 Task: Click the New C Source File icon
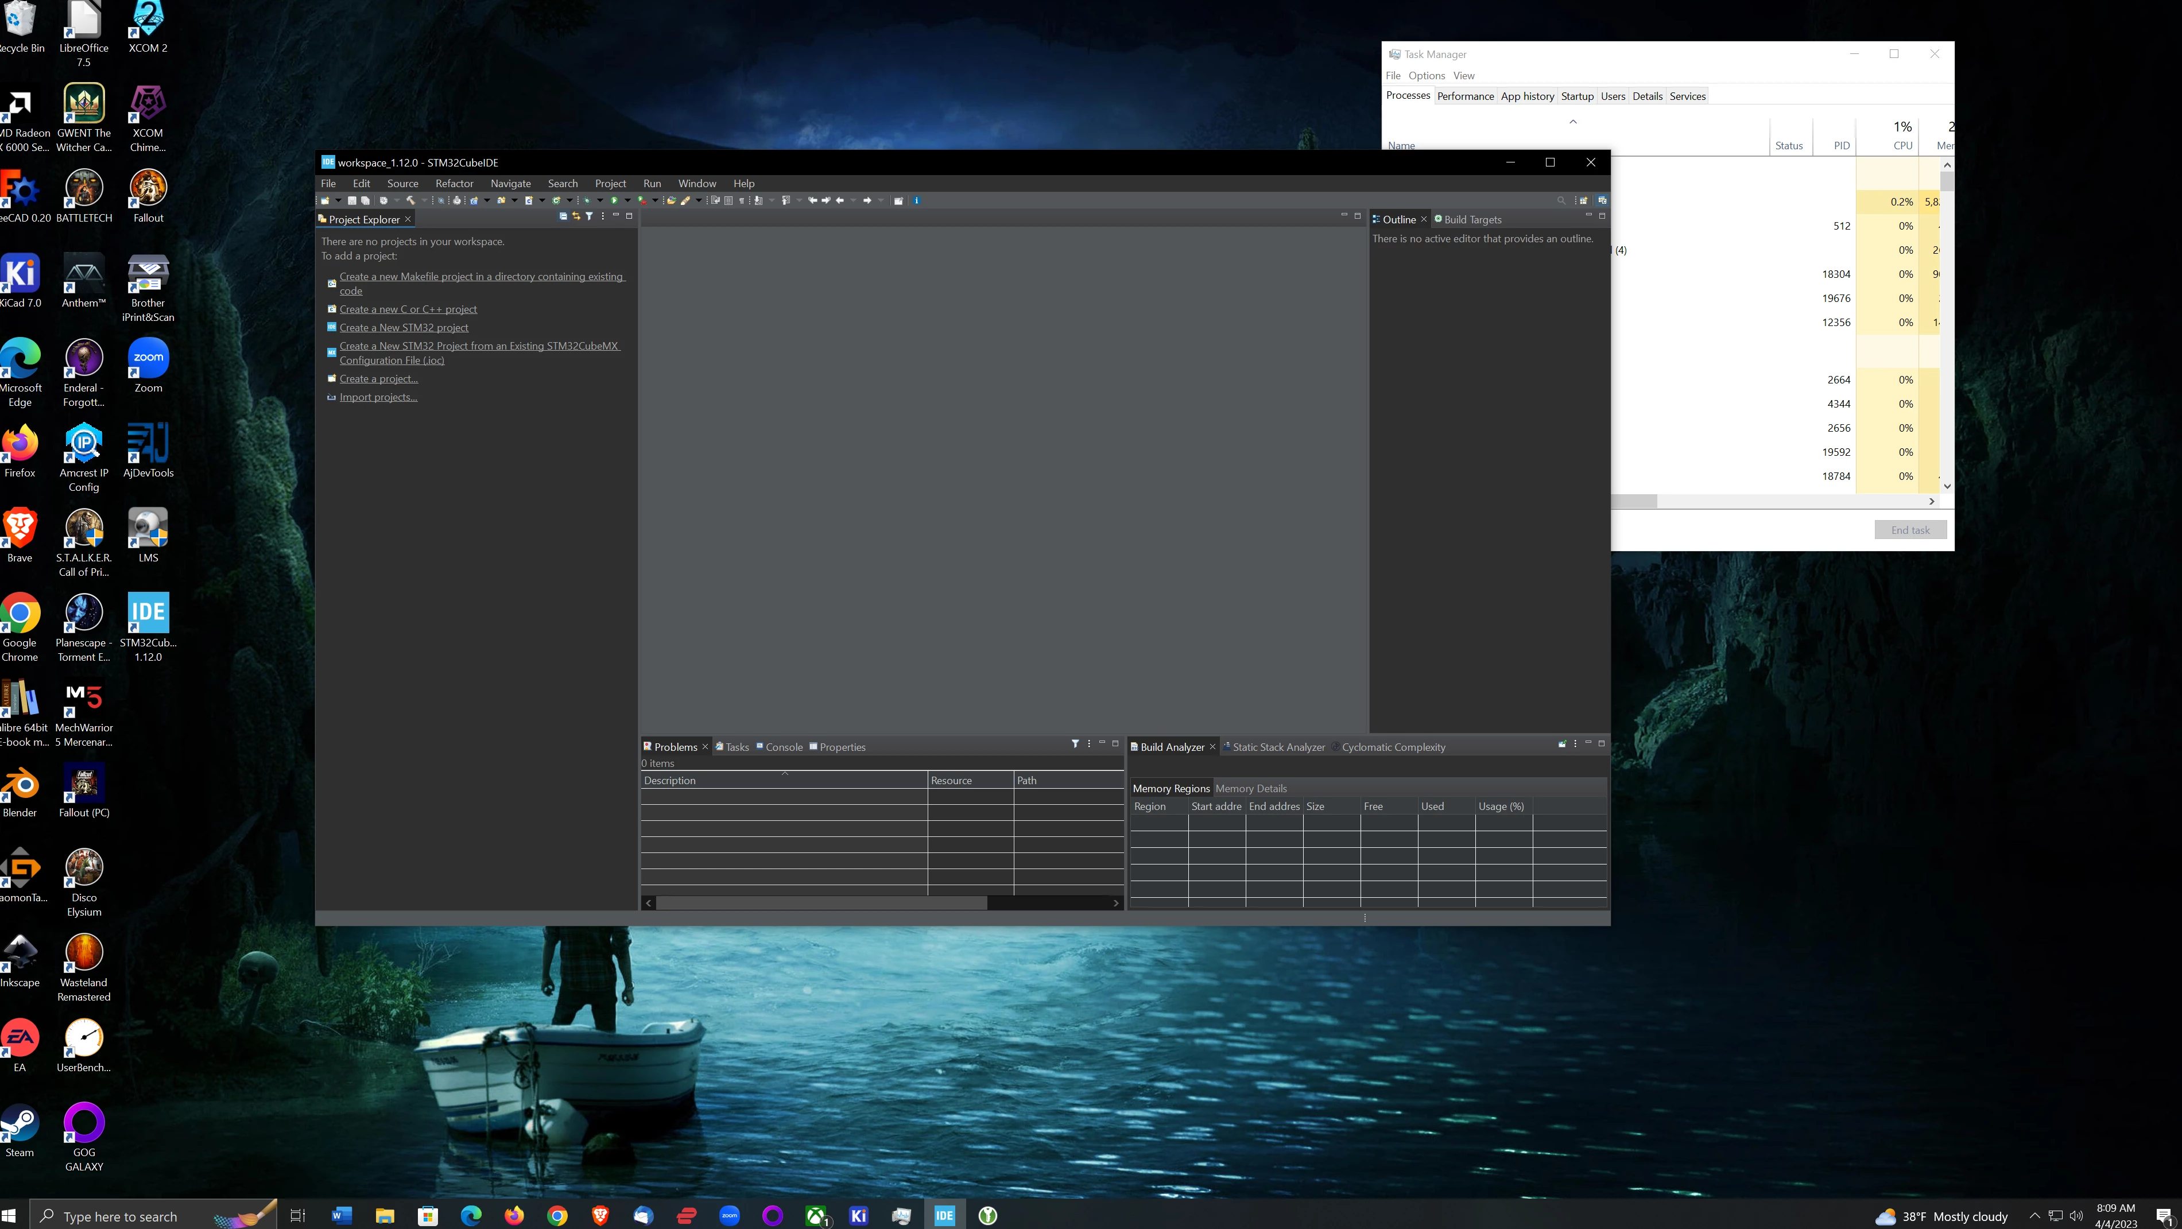[529, 201]
